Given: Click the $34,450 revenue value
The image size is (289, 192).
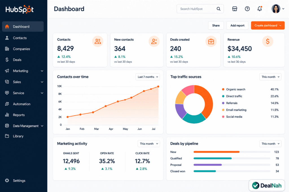Looking at the screenshot, I should [239, 49].
